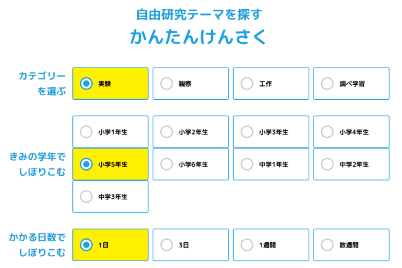
Task: Select grade 中学1年生
Action: click(x=247, y=164)
